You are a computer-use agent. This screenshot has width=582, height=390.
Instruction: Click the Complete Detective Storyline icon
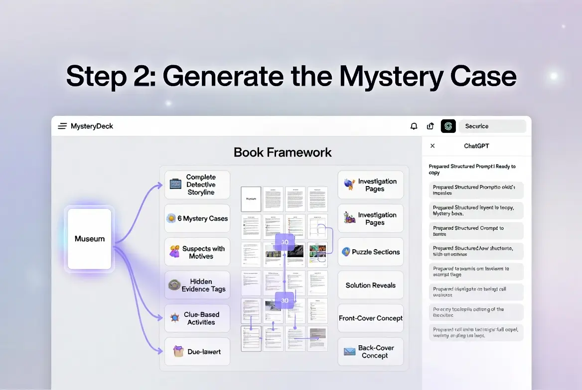(x=175, y=184)
